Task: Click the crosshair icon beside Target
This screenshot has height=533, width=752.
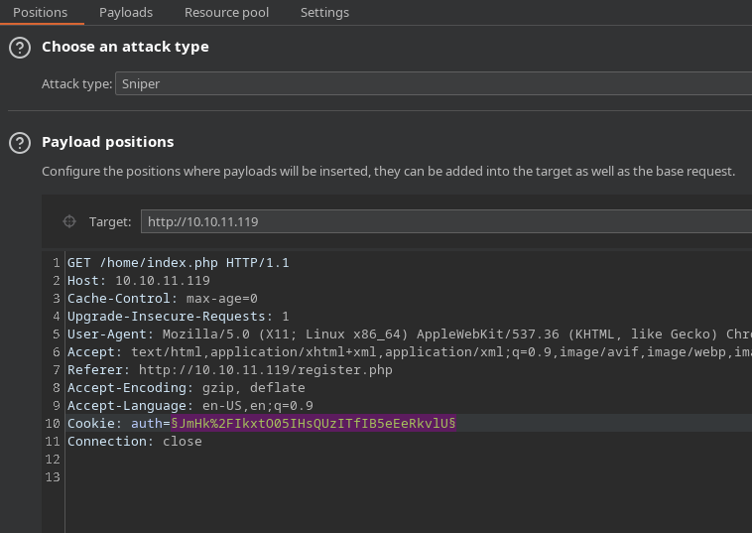Action: [x=69, y=222]
